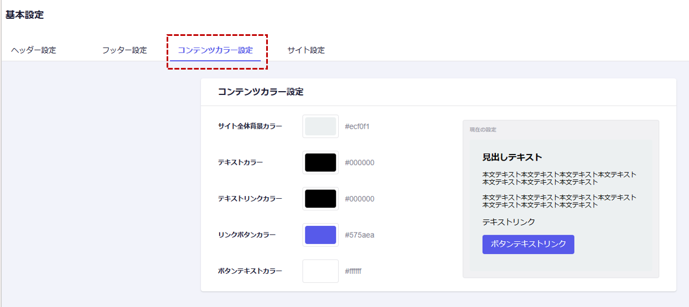Go to the サイト設定 tab
This screenshot has width=689, height=307.
click(x=306, y=50)
